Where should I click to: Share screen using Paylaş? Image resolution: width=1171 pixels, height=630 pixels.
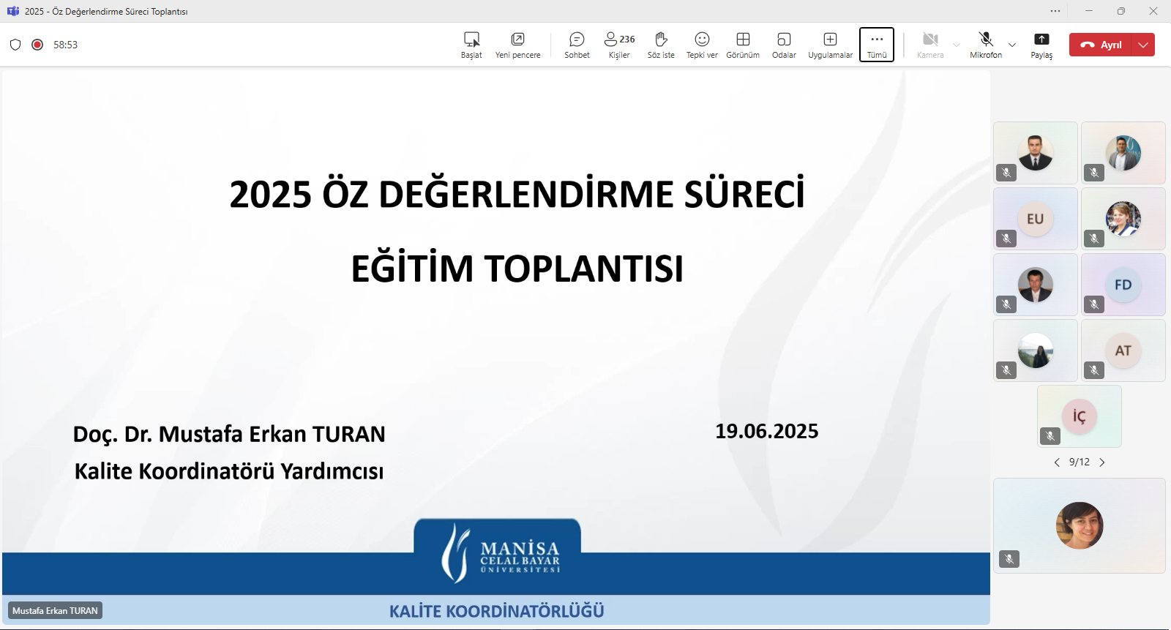(1041, 45)
